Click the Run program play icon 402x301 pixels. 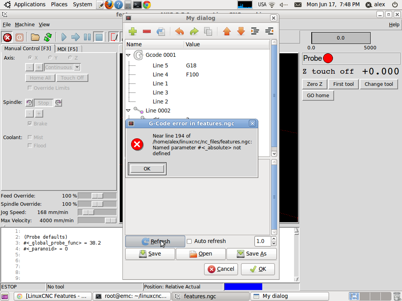(64, 37)
